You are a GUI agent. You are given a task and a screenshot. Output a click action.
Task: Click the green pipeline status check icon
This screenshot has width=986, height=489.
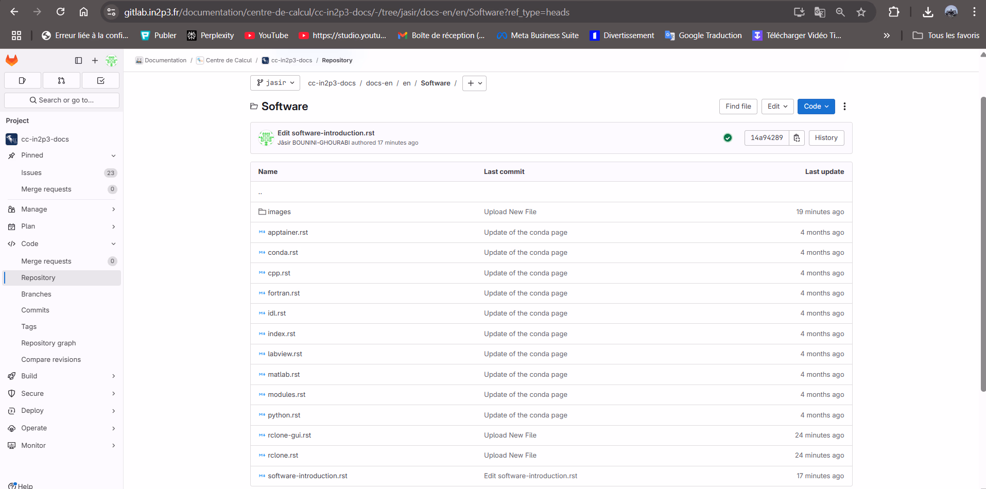(727, 137)
